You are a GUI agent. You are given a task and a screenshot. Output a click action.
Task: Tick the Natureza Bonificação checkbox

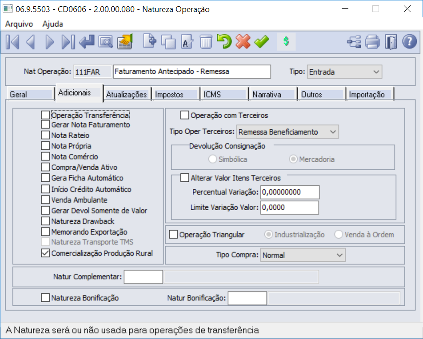45,298
